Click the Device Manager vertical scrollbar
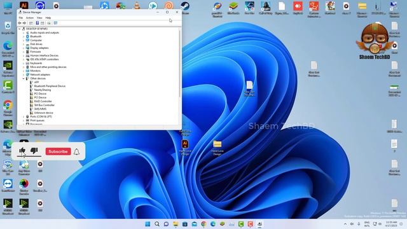 pos(179,64)
